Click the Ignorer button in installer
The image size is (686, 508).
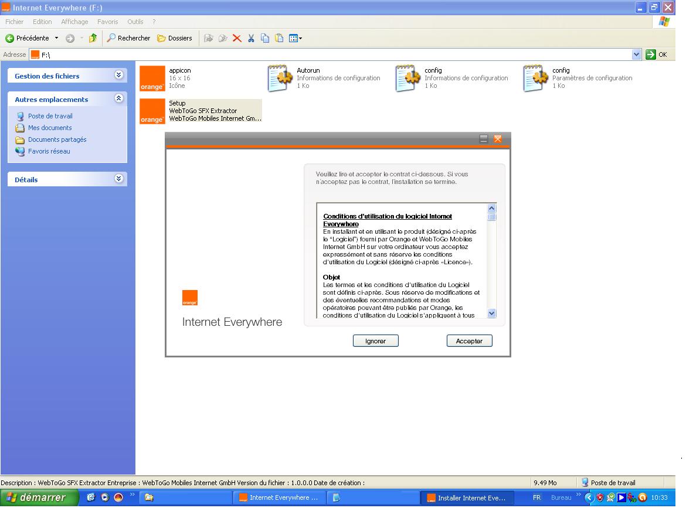tap(376, 341)
